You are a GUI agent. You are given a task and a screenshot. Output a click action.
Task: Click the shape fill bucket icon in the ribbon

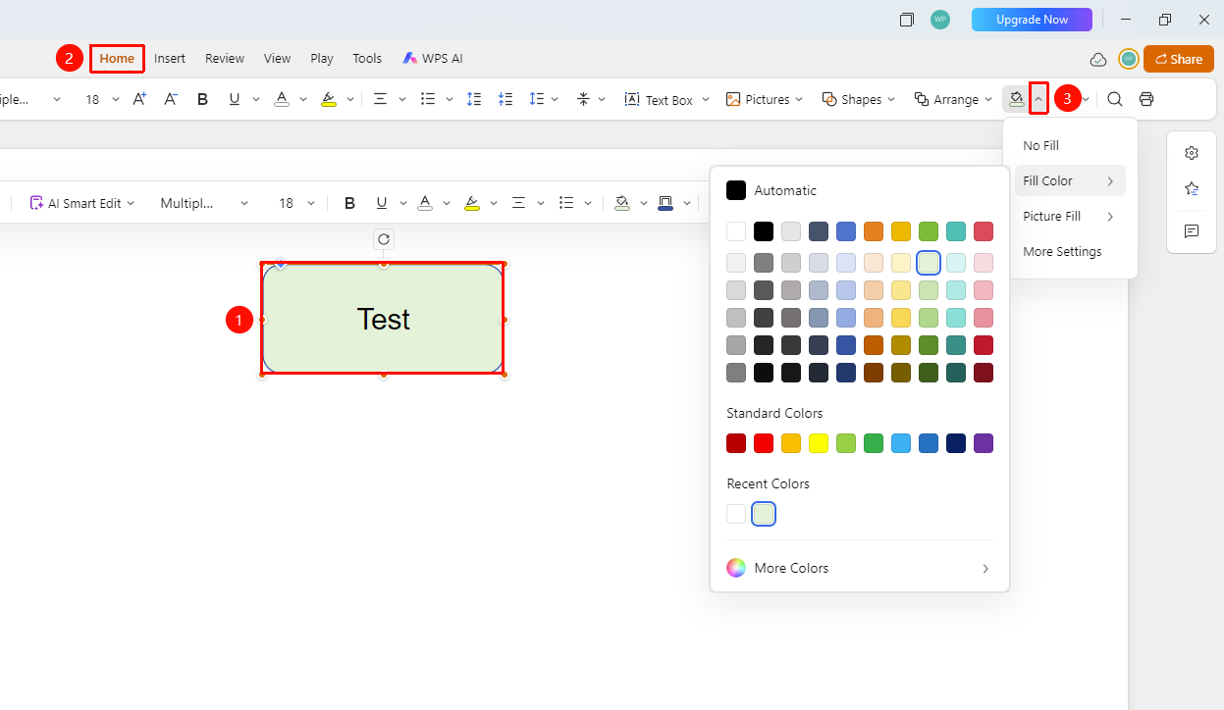tap(1016, 99)
